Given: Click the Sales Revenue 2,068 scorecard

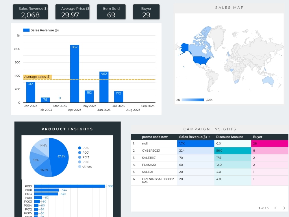Looking at the screenshot, I should (30, 12).
